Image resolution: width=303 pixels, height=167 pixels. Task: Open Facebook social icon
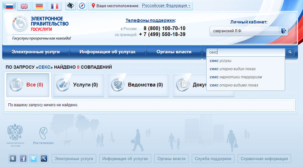(x=23, y=159)
